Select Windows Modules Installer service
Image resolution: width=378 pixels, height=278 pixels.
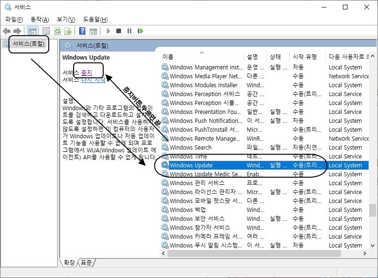click(265, 85)
